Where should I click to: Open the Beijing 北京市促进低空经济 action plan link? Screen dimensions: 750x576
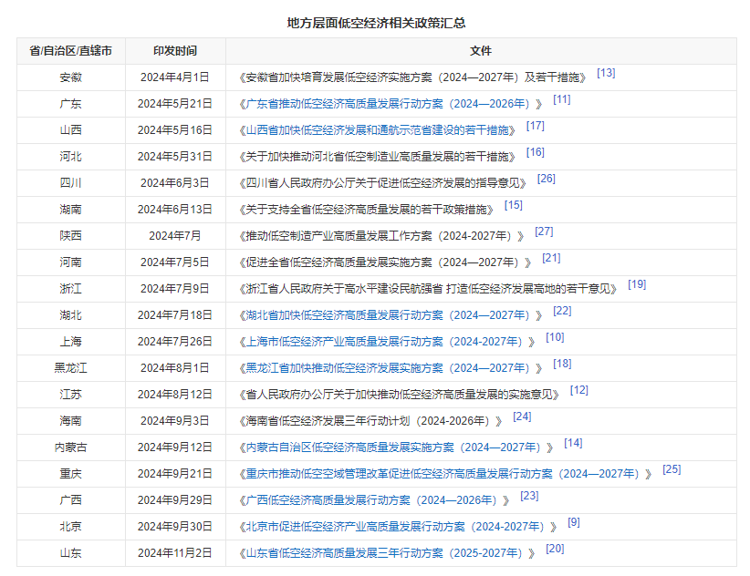coord(398,527)
